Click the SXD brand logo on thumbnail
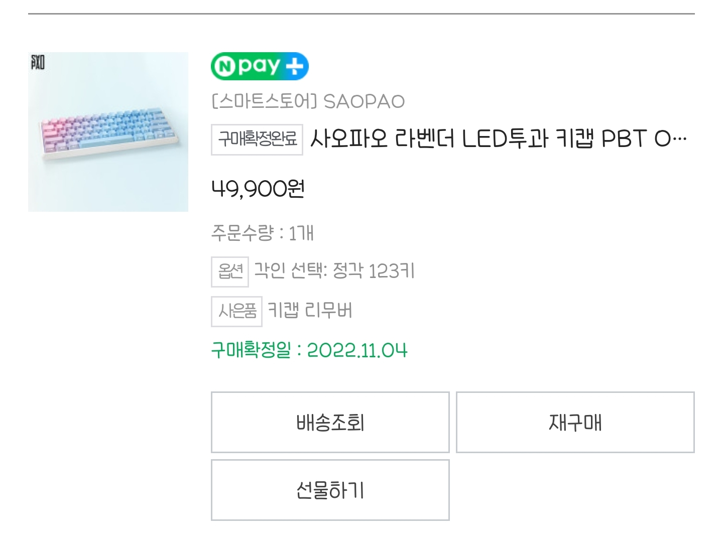723x551 pixels. (x=38, y=62)
